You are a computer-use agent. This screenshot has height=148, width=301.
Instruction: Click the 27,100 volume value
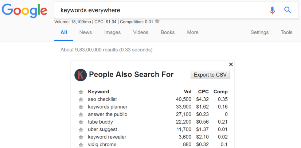tap(184, 114)
